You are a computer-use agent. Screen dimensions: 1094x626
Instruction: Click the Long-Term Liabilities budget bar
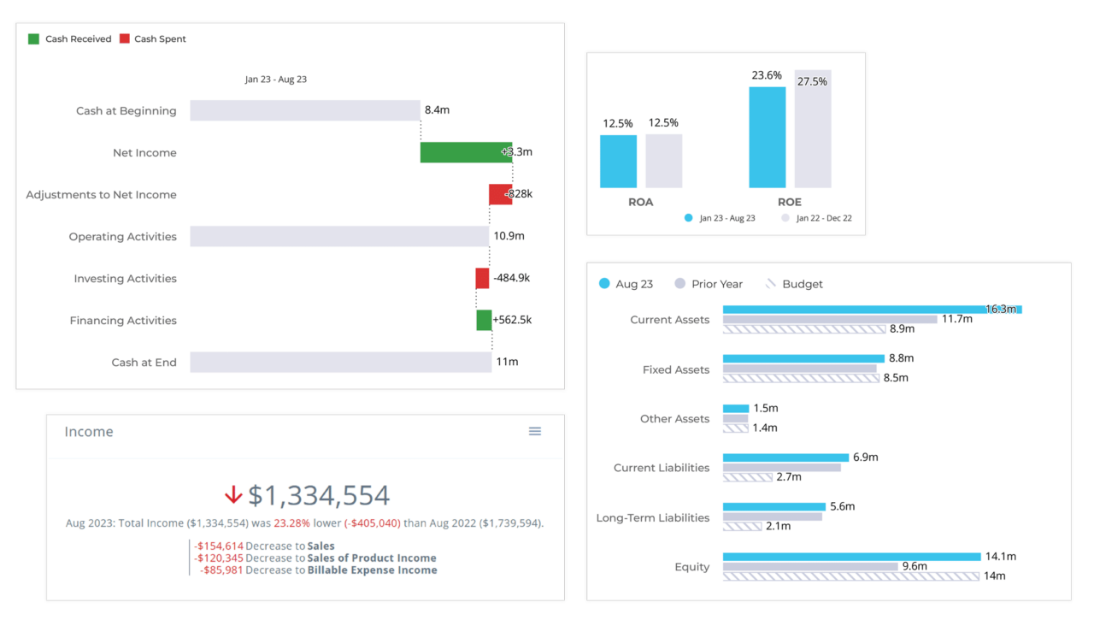(742, 526)
